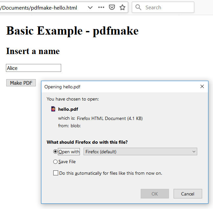Focus the Firefox Search field
The width and height of the screenshot is (213, 209).
pos(163,7)
